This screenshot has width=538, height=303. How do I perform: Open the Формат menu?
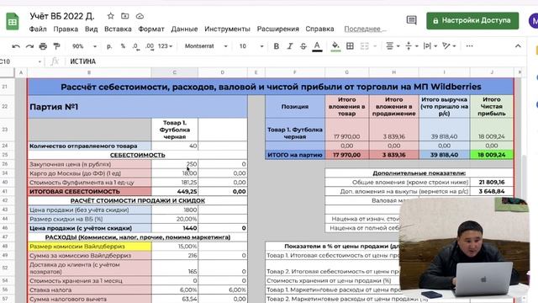(x=151, y=29)
